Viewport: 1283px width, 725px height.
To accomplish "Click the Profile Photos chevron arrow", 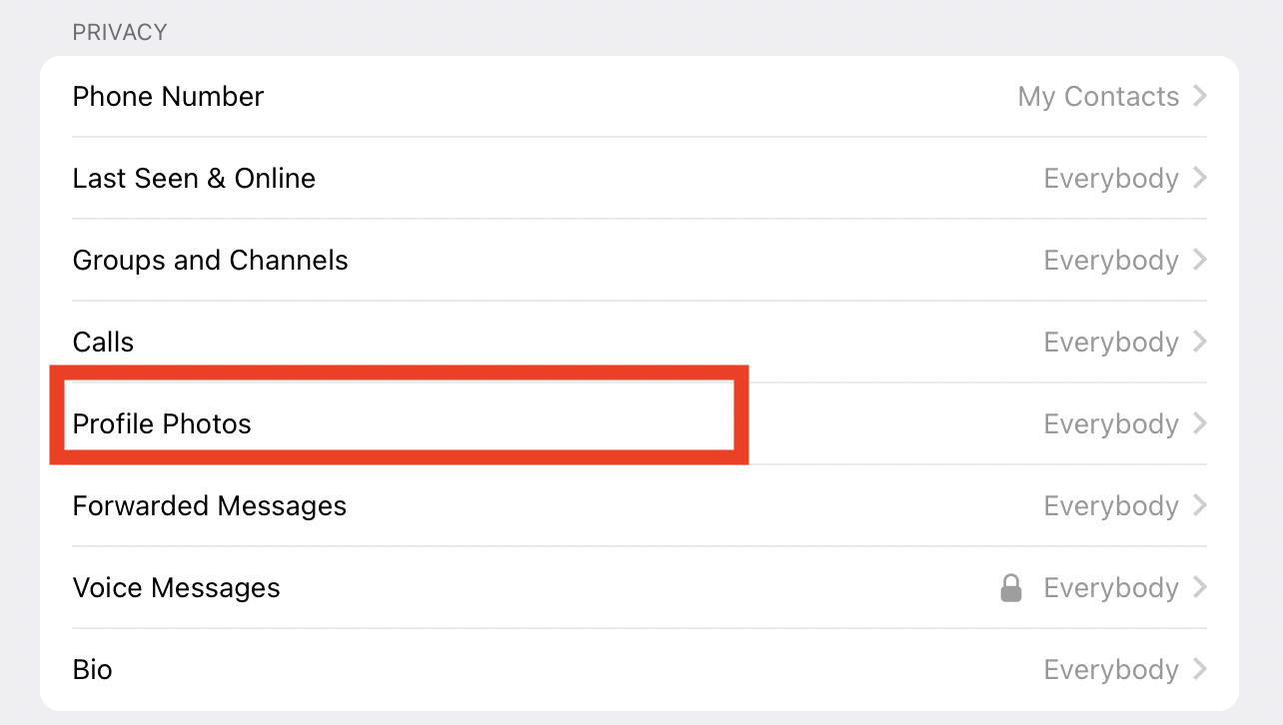I will (1200, 423).
